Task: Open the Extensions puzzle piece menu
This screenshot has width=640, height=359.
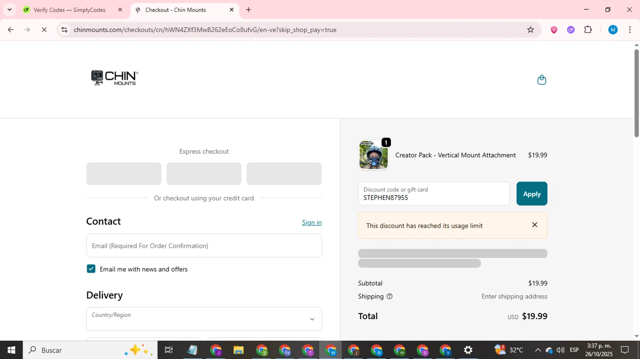Action: (588, 30)
